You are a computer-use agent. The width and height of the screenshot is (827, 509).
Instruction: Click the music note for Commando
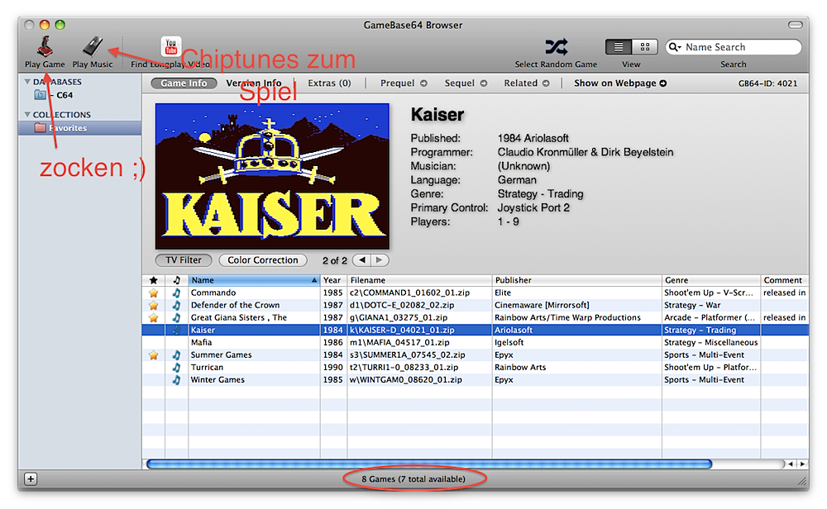point(177,293)
